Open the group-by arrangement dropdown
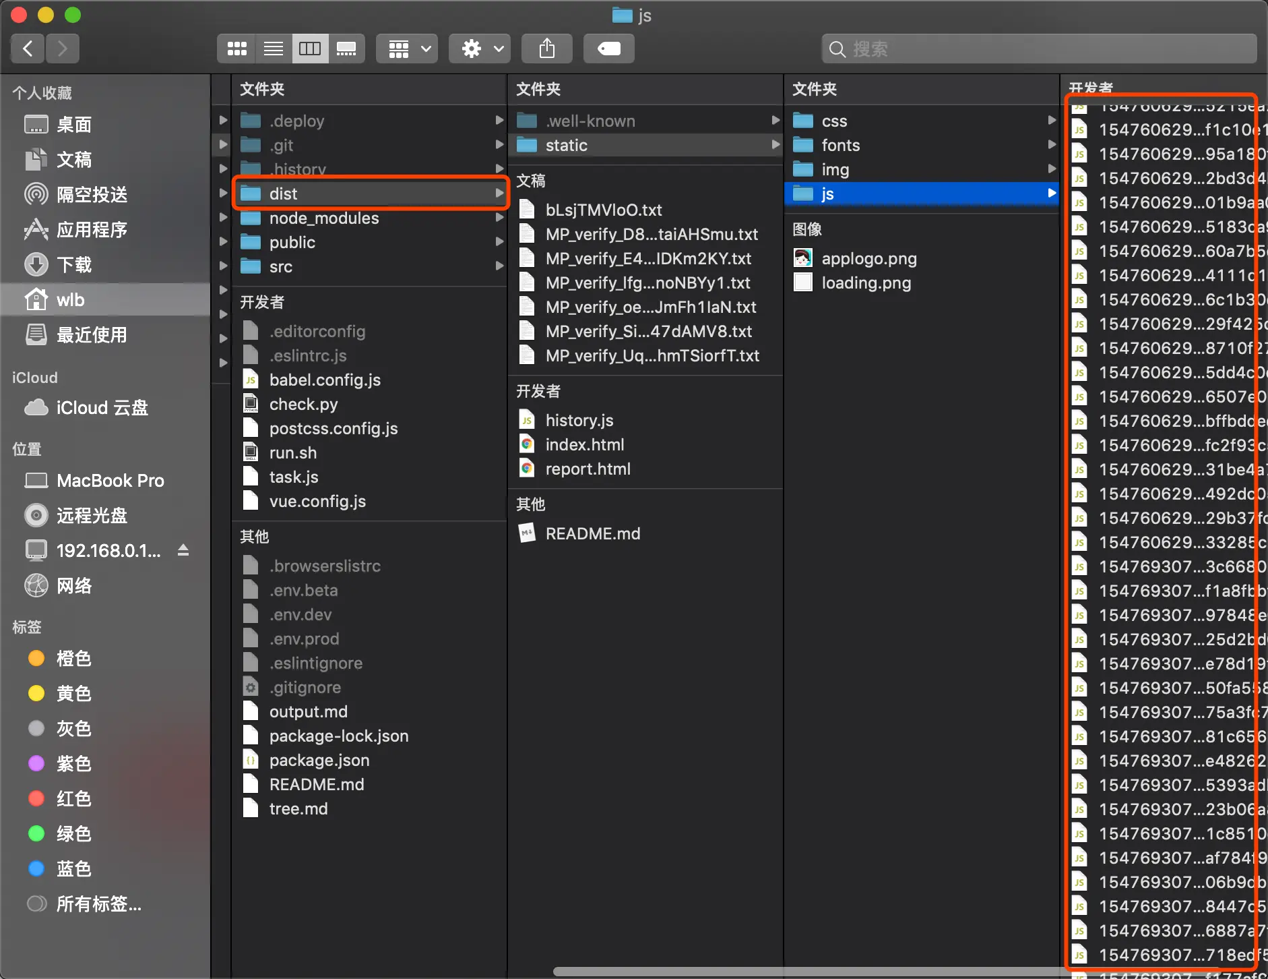The height and width of the screenshot is (979, 1268). click(x=407, y=49)
